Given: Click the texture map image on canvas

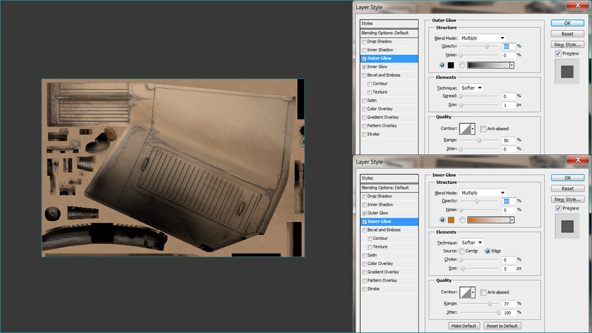Looking at the screenshot, I should pyautogui.click(x=173, y=168).
